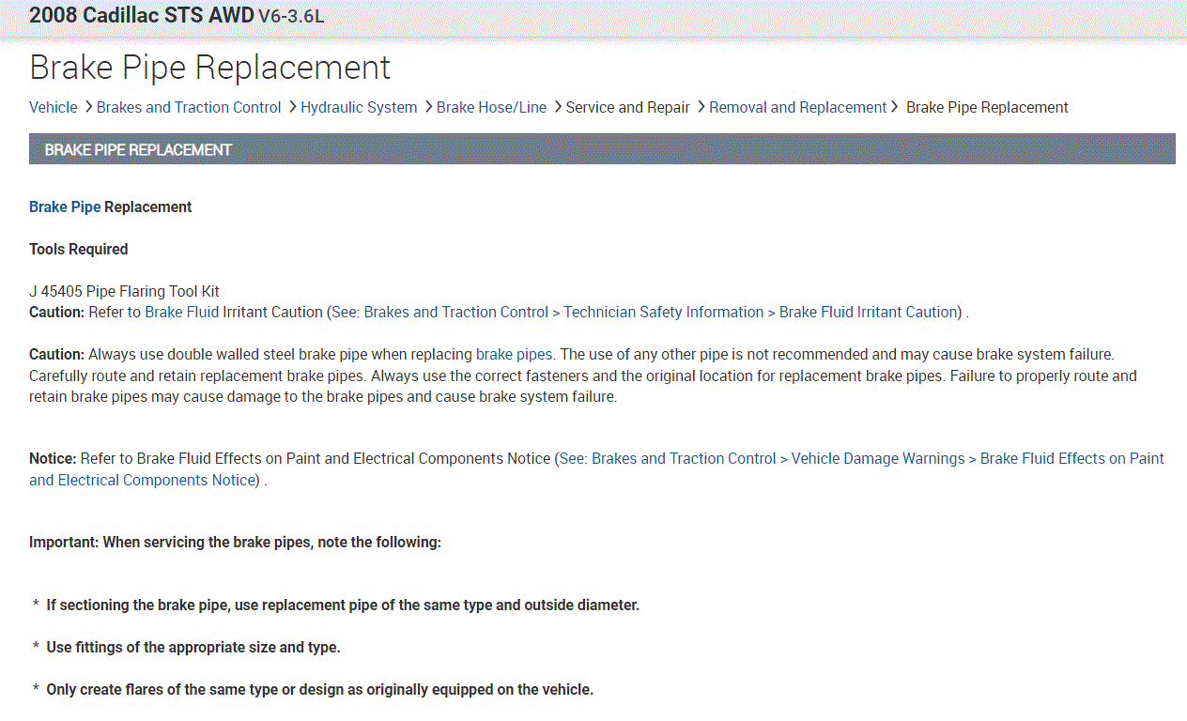Click the final Brake Pipe Replacement breadcrumb
The height and width of the screenshot is (721, 1187).
pos(987,107)
